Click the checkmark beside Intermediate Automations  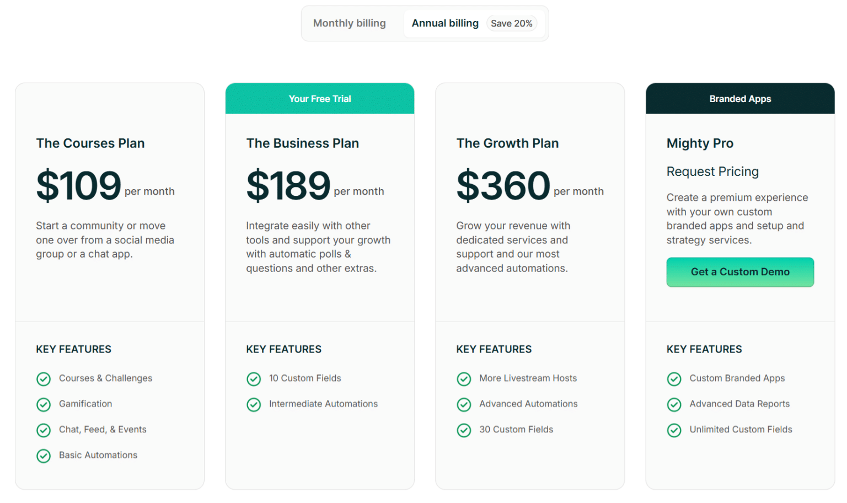point(254,404)
